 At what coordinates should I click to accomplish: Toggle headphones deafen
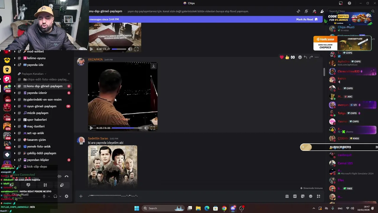55,196
